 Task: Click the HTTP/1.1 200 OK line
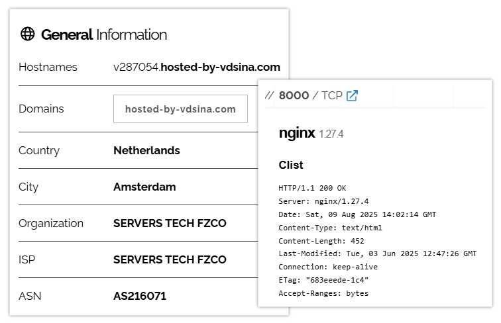(x=312, y=188)
